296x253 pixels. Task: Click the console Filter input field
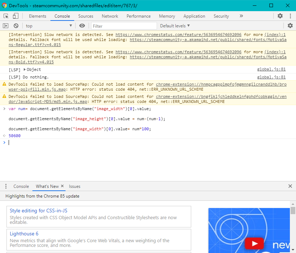click(124, 26)
